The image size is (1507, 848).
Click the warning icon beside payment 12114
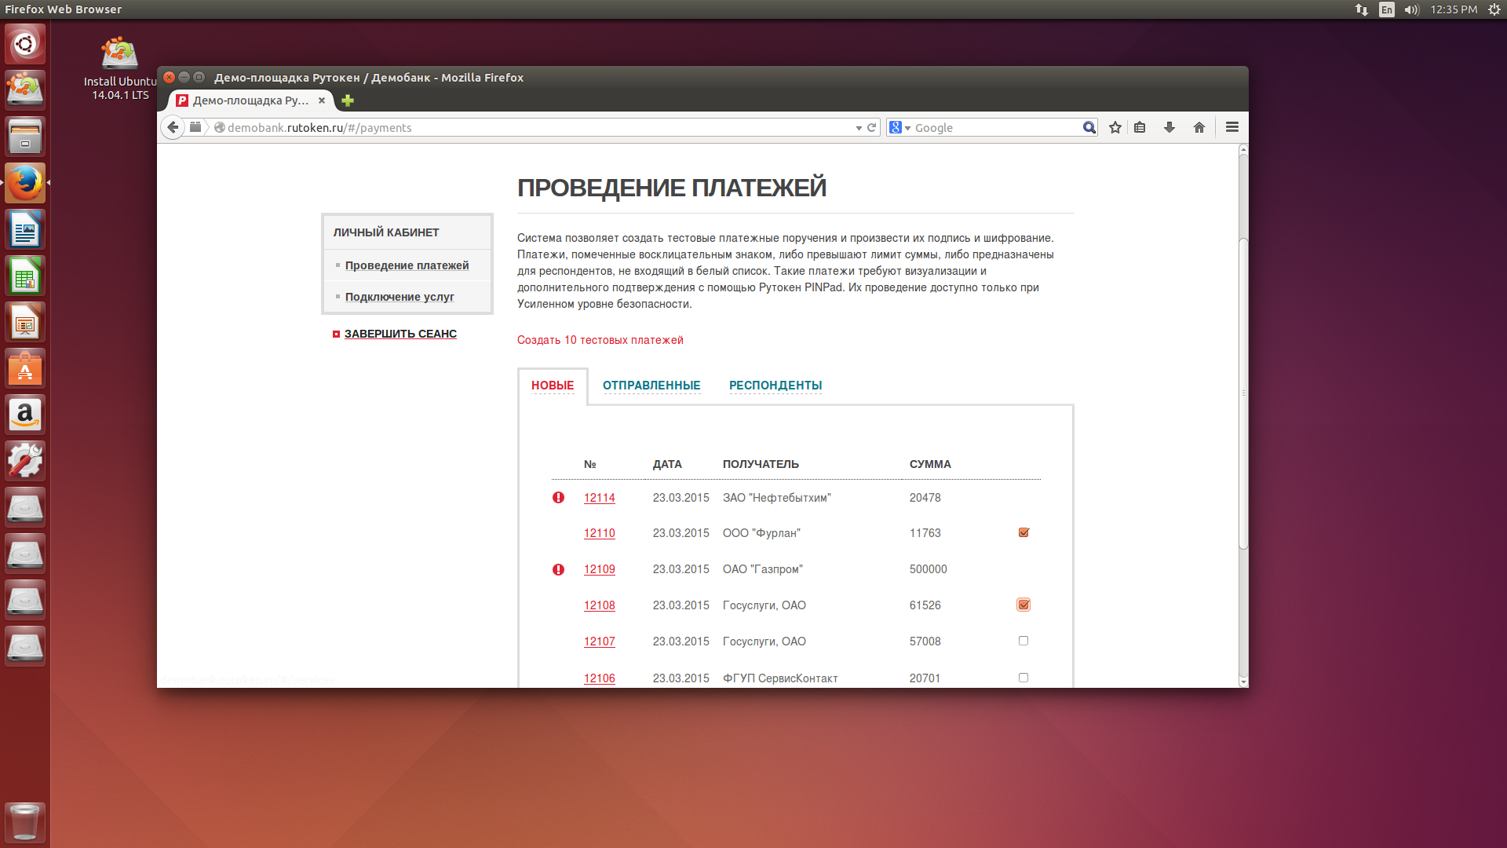pos(558,497)
